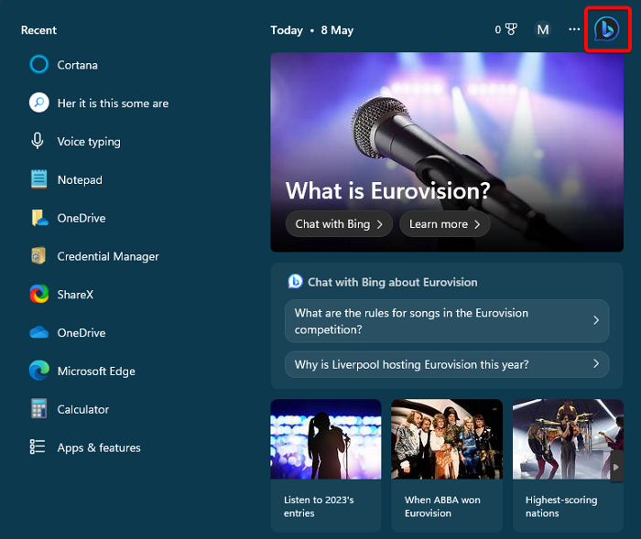Open Apps & features settings entry
The height and width of the screenshot is (539, 641).
[85, 447]
